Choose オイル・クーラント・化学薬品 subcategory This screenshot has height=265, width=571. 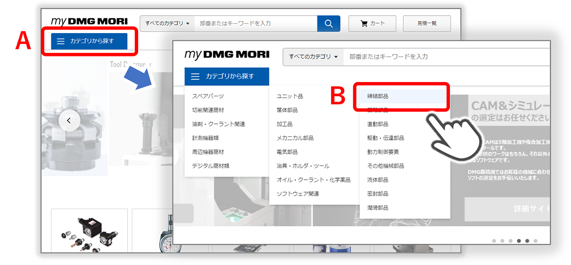[x=313, y=180]
